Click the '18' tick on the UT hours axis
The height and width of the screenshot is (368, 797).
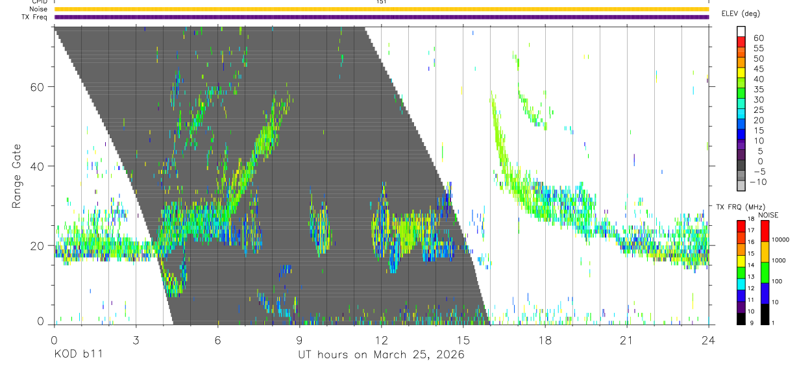pyautogui.click(x=545, y=340)
